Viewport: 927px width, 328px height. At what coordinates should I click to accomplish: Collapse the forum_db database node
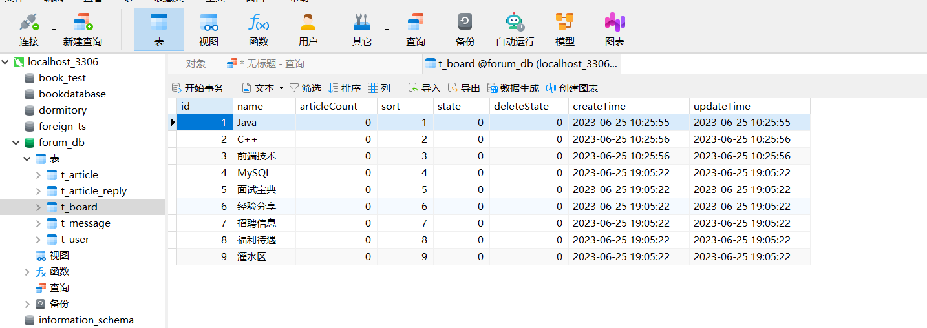point(16,143)
